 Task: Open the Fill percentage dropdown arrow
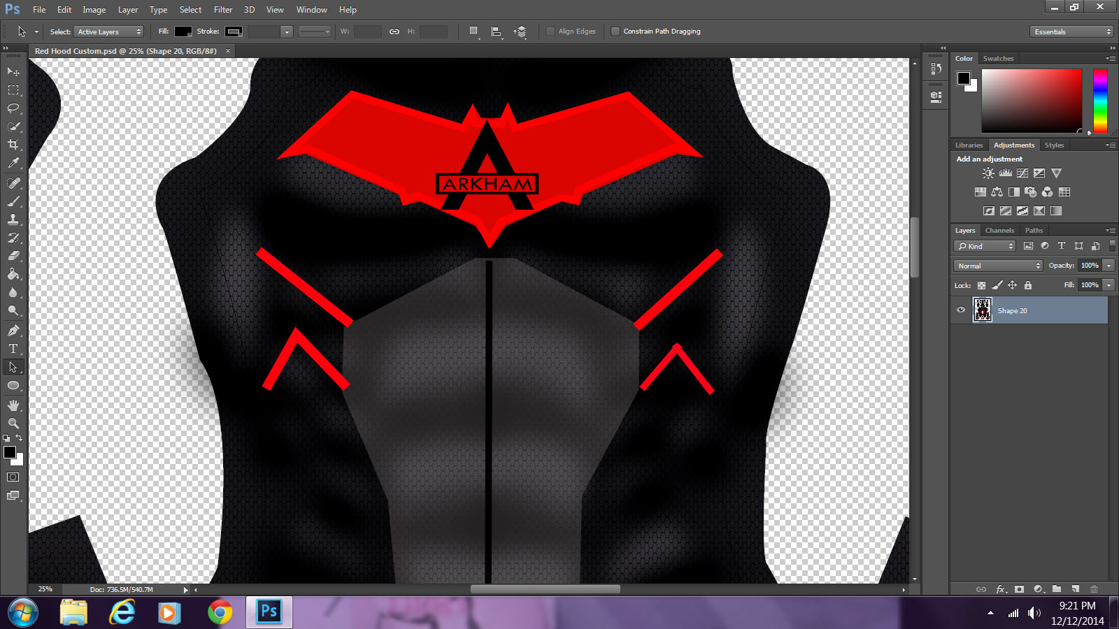pyautogui.click(x=1109, y=285)
